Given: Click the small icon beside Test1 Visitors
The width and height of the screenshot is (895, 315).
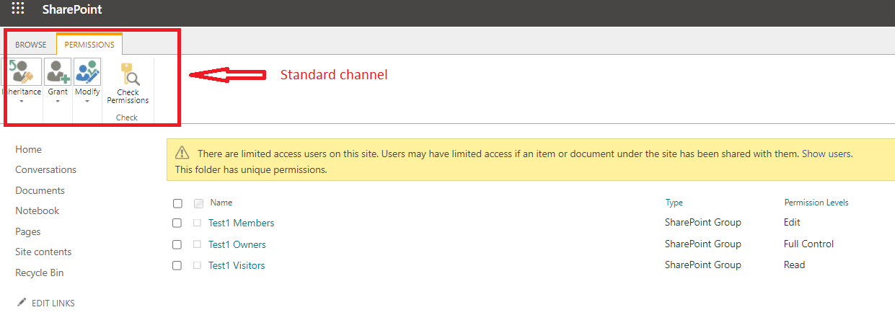Looking at the screenshot, I should 197,265.
